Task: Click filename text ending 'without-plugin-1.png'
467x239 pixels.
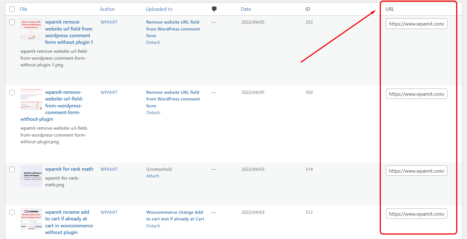Action: click(54, 58)
